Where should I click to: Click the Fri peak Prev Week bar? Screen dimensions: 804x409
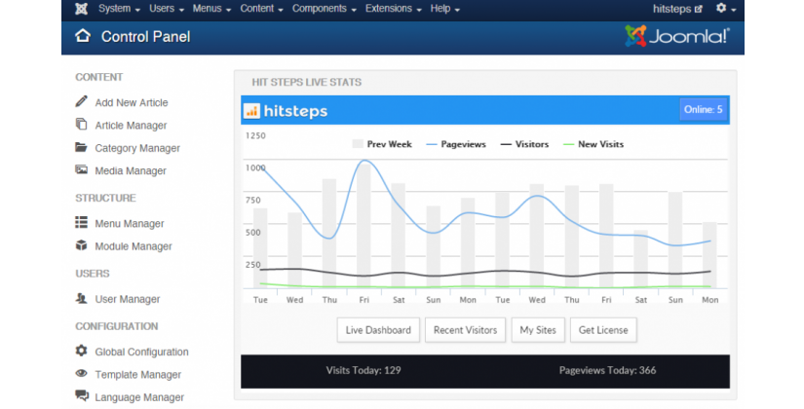click(364, 226)
